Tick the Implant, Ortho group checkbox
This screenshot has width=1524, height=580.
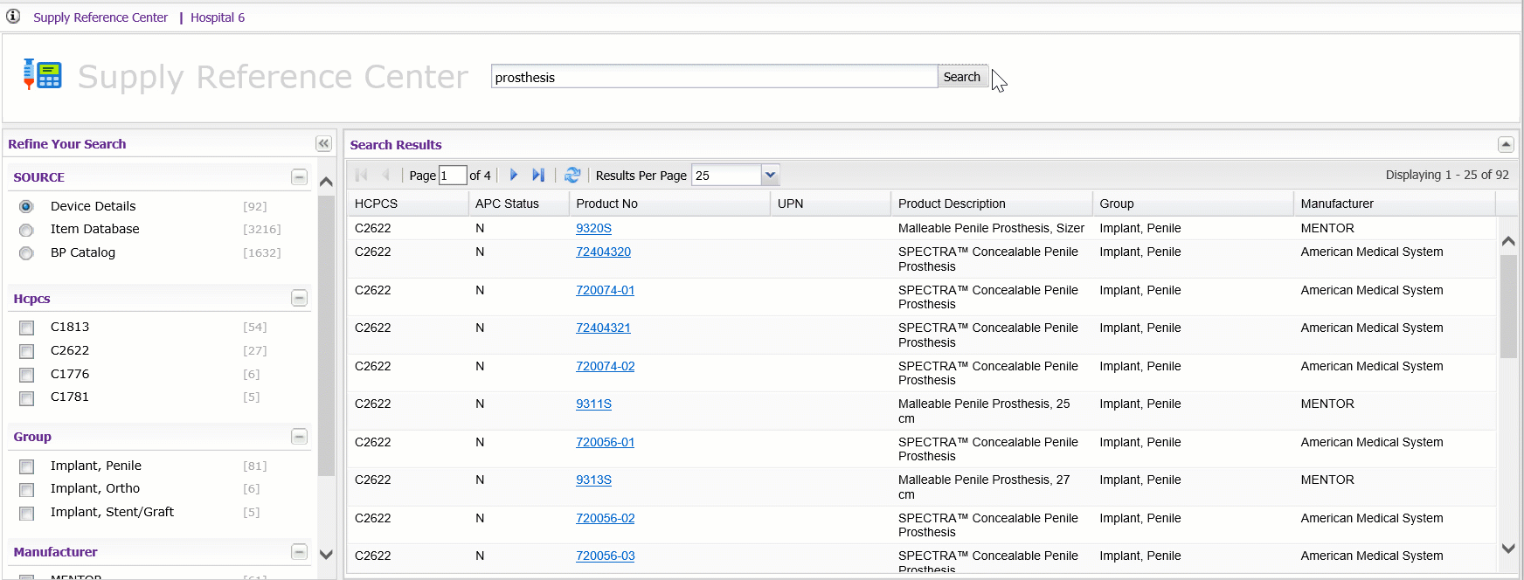pos(27,490)
